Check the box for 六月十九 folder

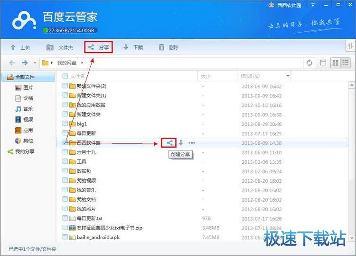point(65,152)
